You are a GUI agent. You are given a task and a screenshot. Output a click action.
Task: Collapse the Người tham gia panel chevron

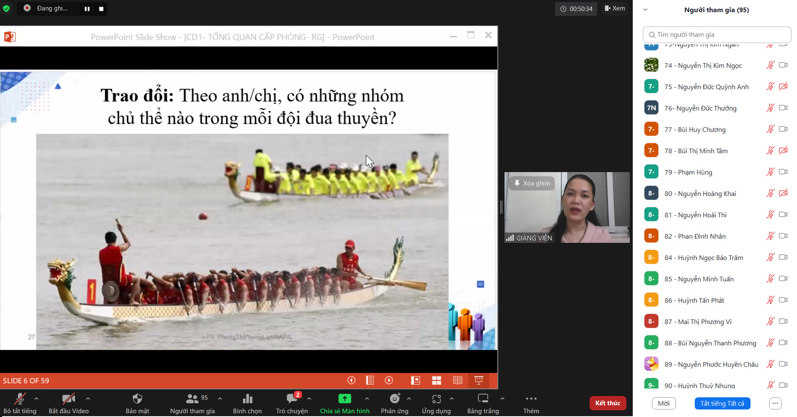point(645,10)
